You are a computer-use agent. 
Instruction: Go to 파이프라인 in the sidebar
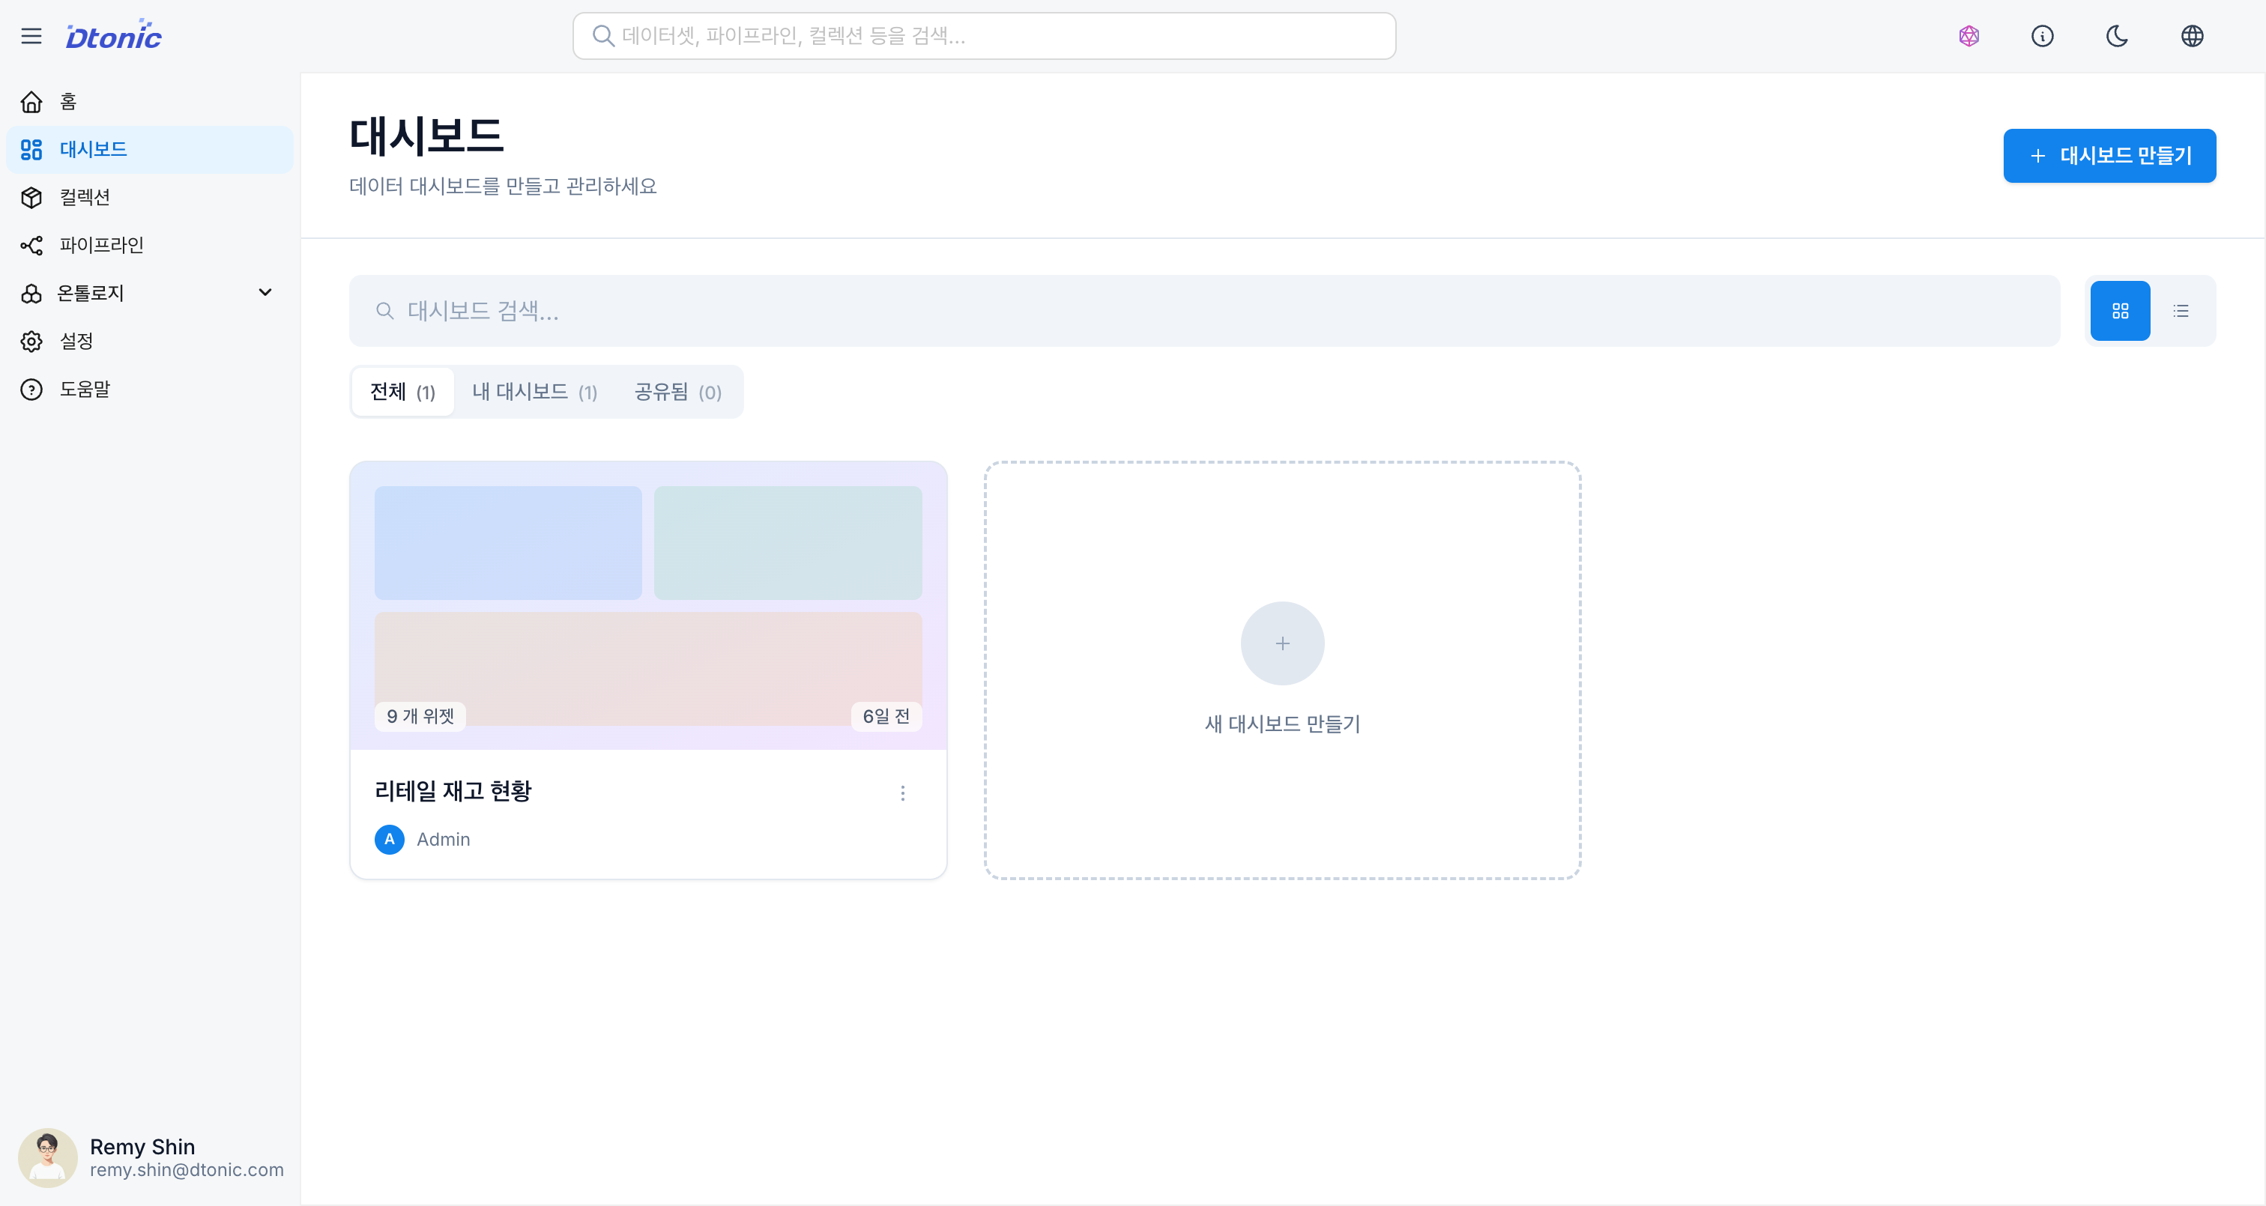(101, 246)
